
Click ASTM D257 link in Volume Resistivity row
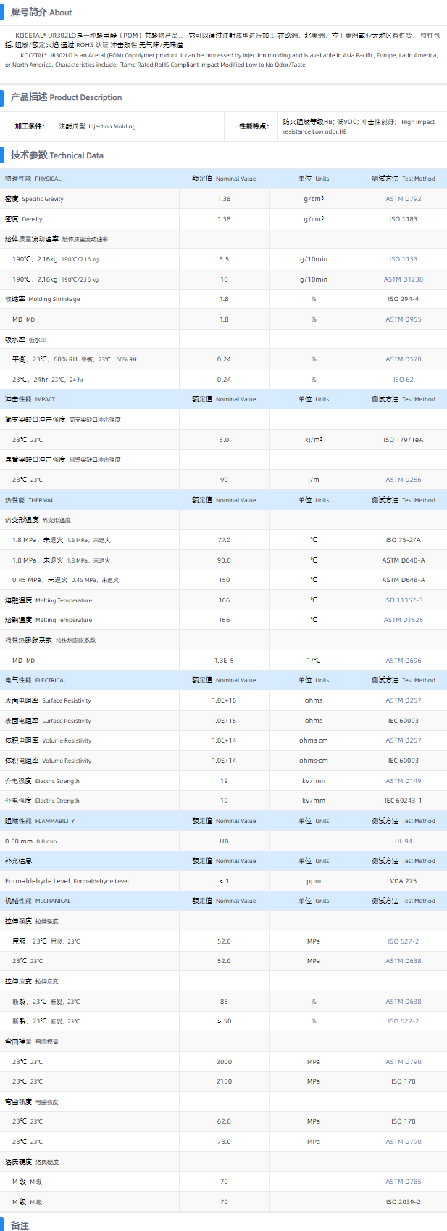click(x=403, y=740)
